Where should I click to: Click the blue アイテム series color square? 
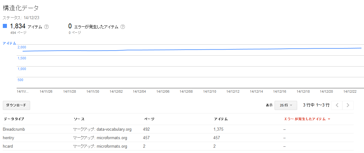[x=5, y=26]
